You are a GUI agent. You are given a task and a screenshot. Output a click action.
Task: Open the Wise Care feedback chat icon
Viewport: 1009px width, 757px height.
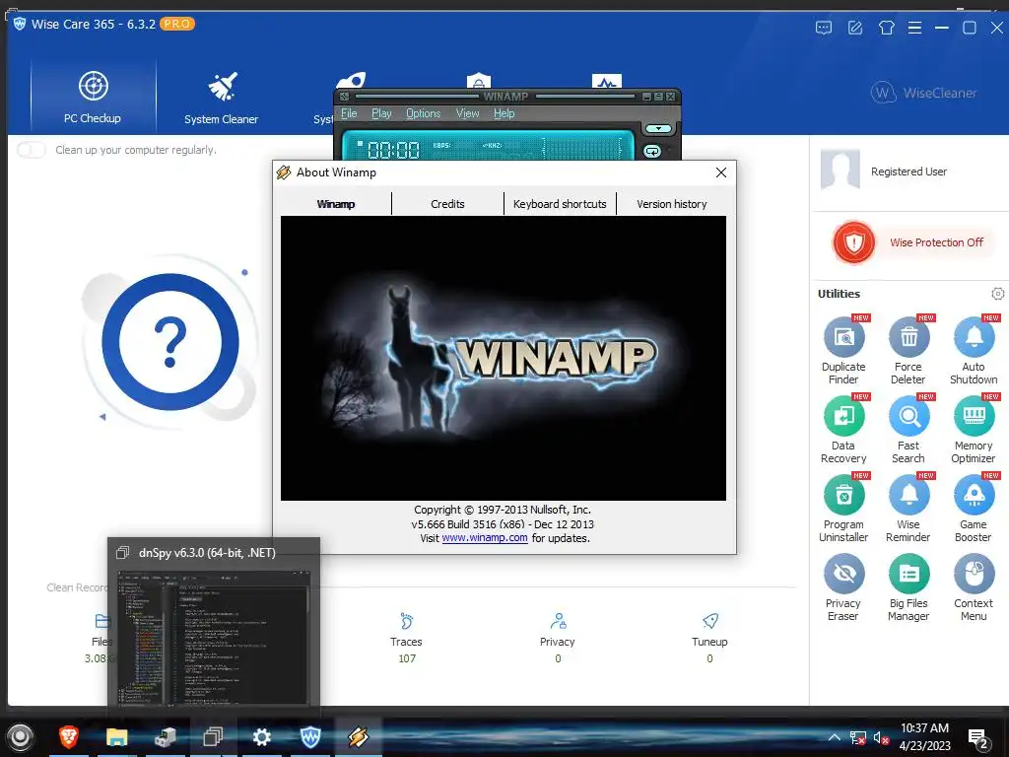point(824,28)
